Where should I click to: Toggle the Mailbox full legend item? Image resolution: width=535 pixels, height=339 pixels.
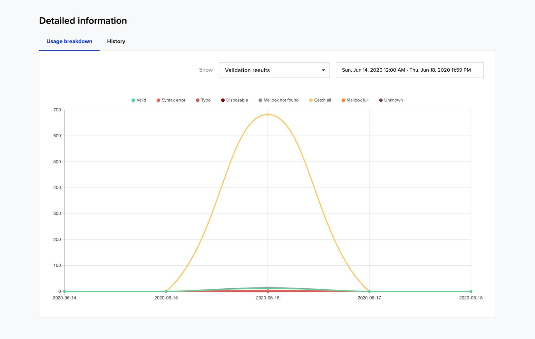point(355,100)
